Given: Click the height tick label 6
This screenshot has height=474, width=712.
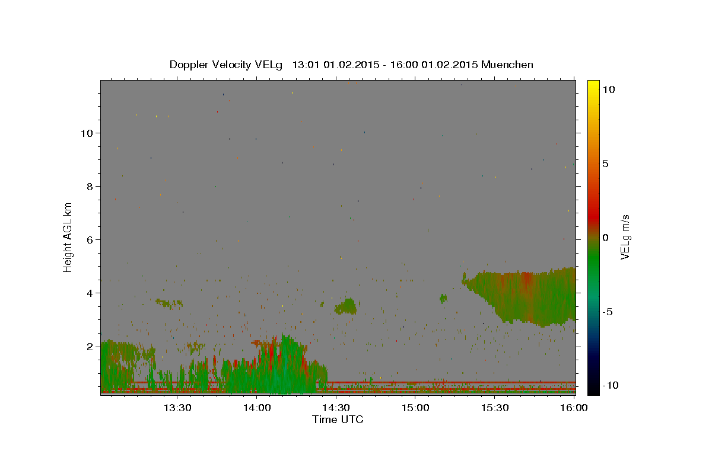Looking at the screenshot, I should pyautogui.click(x=91, y=239).
